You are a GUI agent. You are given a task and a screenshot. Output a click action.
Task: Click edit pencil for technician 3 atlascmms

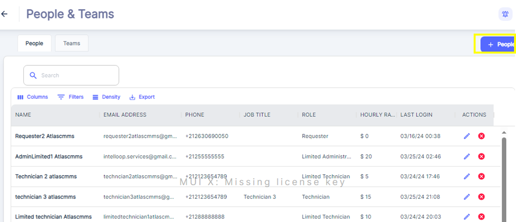click(467, 197)
